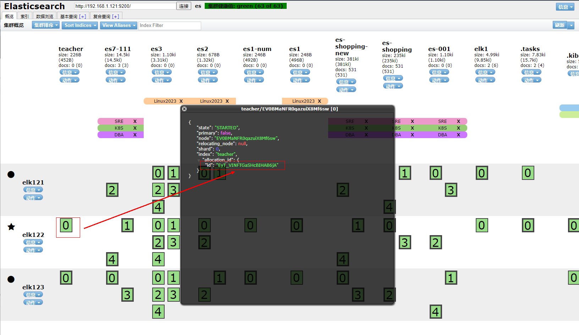Image resolution: width=579 pixels, height=335 pixels.
Task: Click the circle icon beside node elk121
Action: coord(11,174)
